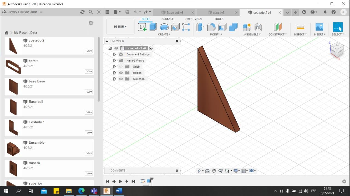Open the MODIFY dropdown menu
Viewport: 350px width, 196px height.
click(x=216, y=34)
